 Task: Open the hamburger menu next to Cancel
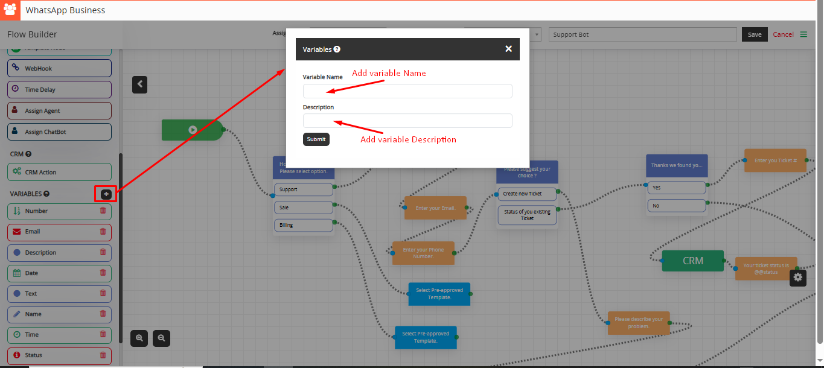point(803,34)
